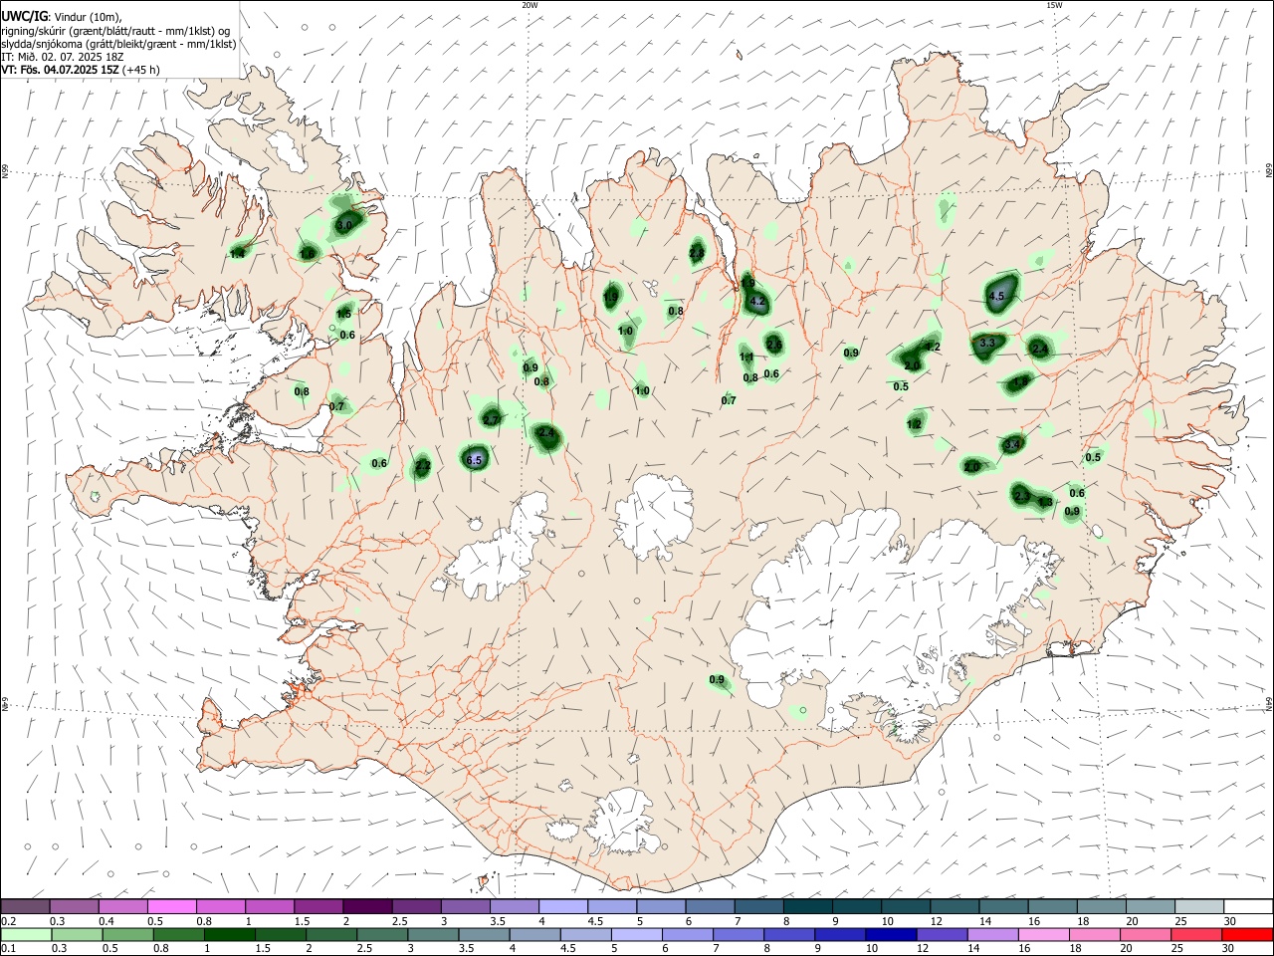
Task: Click the '0.2' label in the snow legend
Action: point(8,921)
